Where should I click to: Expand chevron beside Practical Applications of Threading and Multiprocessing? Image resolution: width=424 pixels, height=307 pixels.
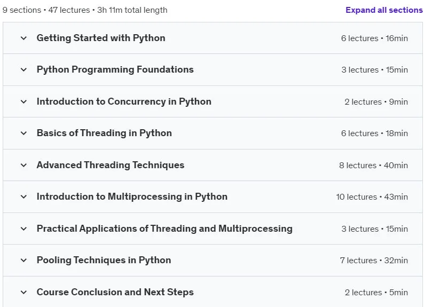tap(24, 229)
